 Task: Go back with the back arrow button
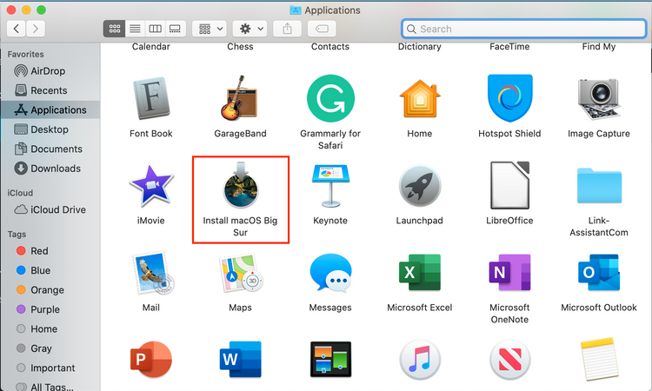click(17, 29)
